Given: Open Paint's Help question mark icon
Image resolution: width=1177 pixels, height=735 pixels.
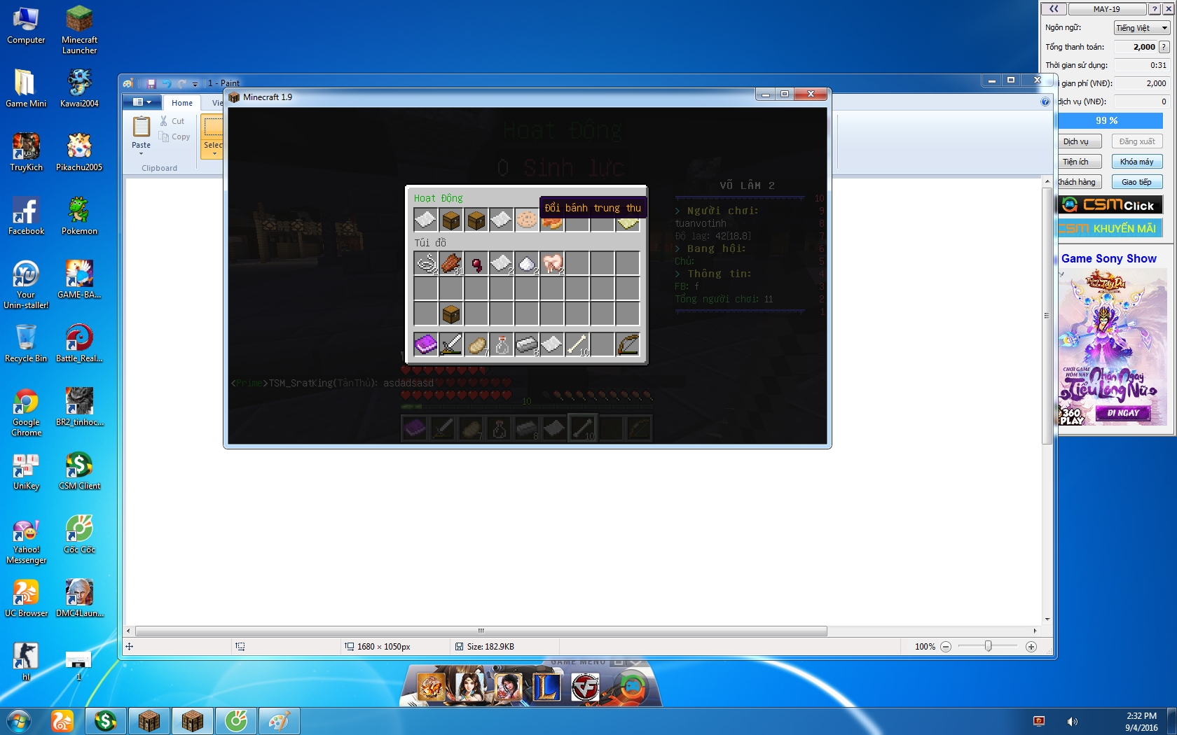Looking at the screenshot, I should [1045, 101].
